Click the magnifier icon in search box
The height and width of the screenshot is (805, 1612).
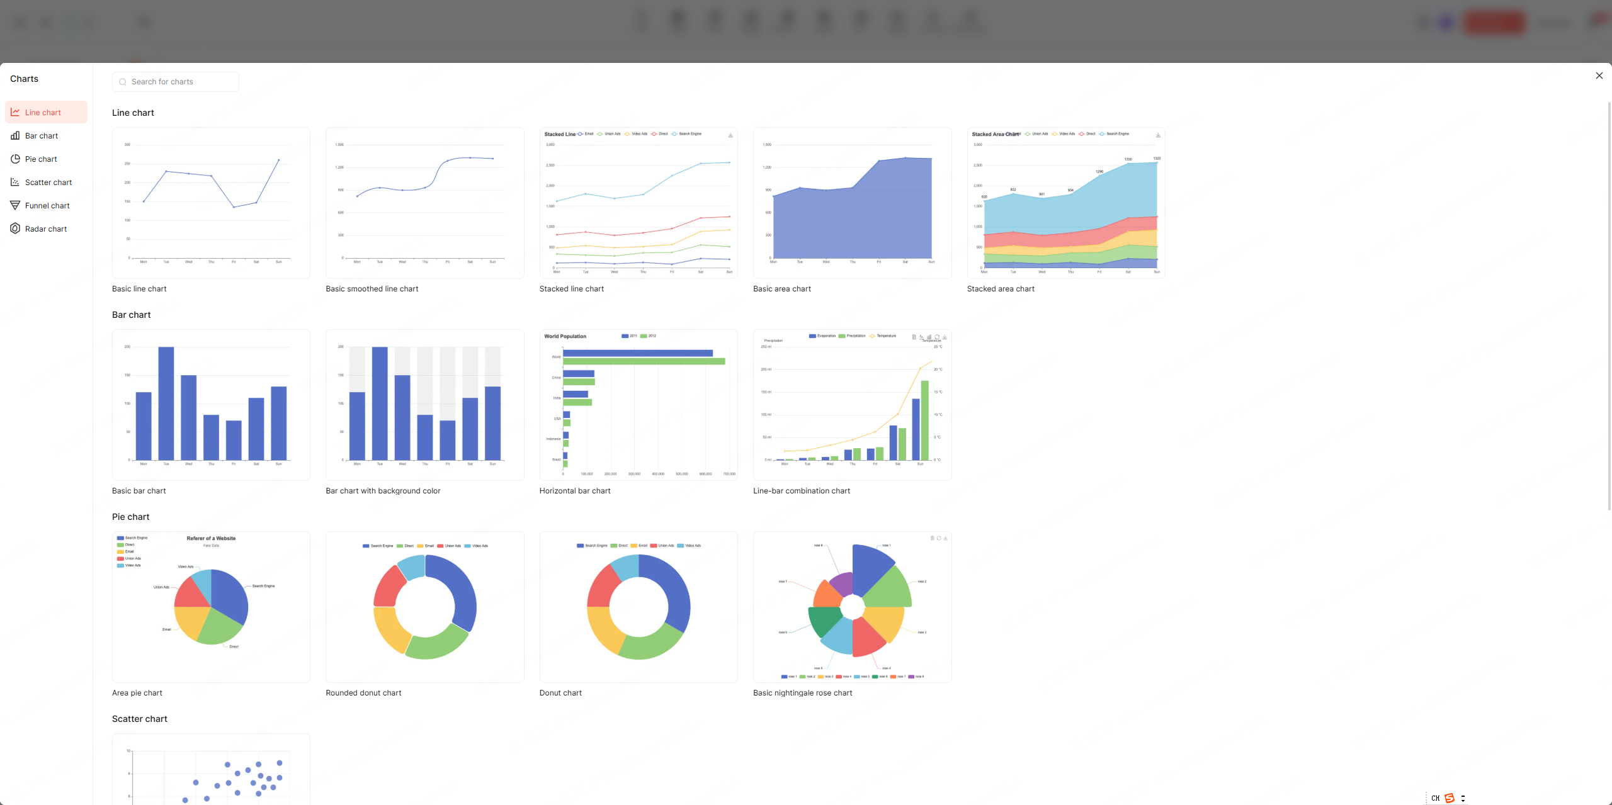(x=123, y=82)
